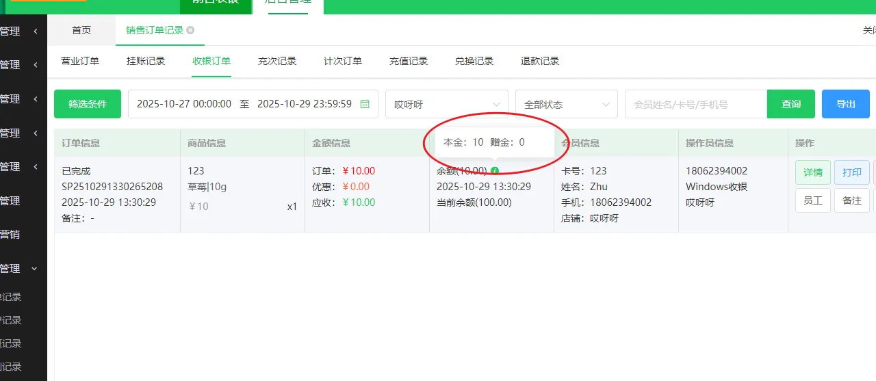
Task: Go to the 挂账记录 tab
Action: click(x=146, y=61)
